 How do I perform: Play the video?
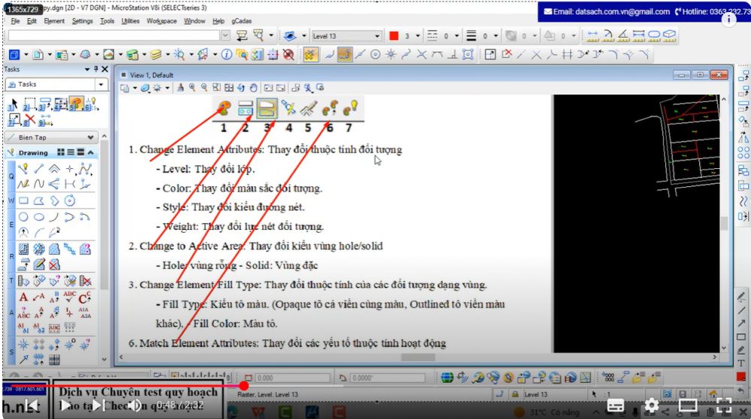[x=65, y=405]
